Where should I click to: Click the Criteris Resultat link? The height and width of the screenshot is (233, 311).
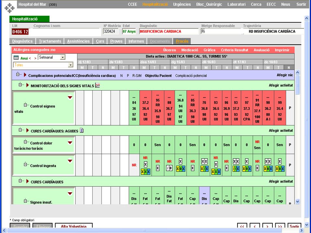click(235, 50)
